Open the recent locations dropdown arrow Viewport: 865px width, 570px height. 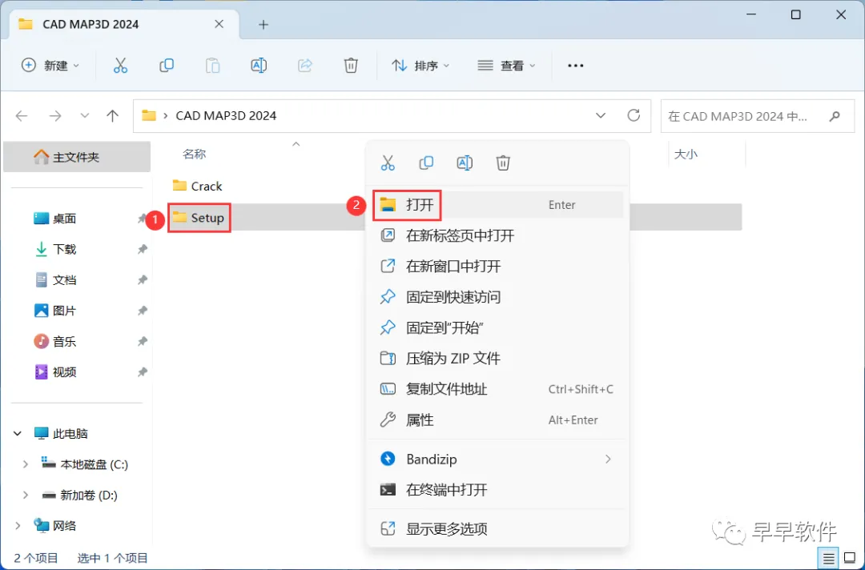pyautogui.click(x=84, y=116)
